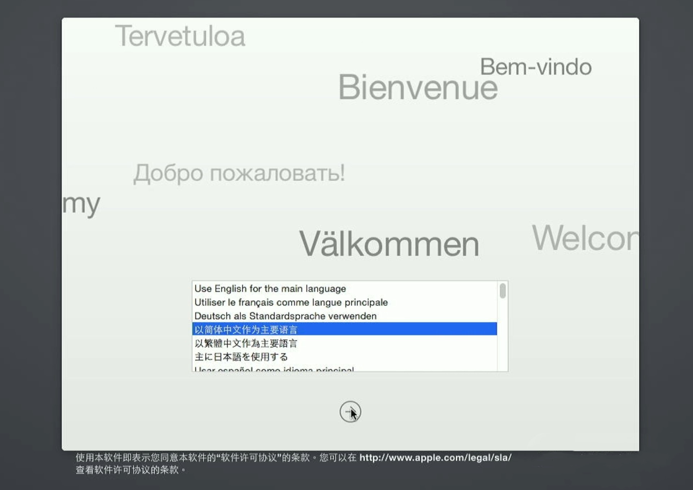693x490 pixels.
Task: Click the 'Välkommen' greeting text
Action: 389,244
